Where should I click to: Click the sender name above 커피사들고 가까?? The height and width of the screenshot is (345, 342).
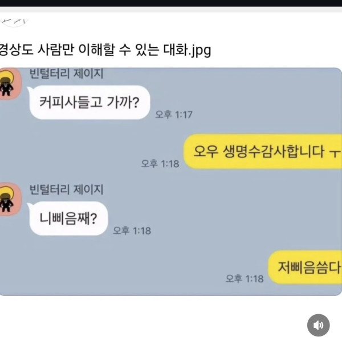(x=66, y=74)
